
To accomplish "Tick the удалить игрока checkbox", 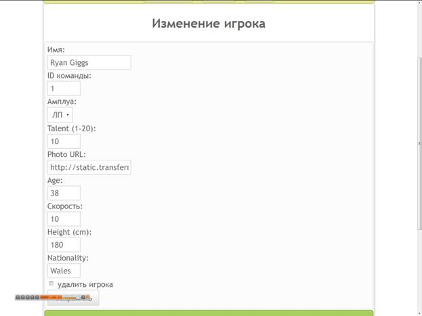I will 51,284.
